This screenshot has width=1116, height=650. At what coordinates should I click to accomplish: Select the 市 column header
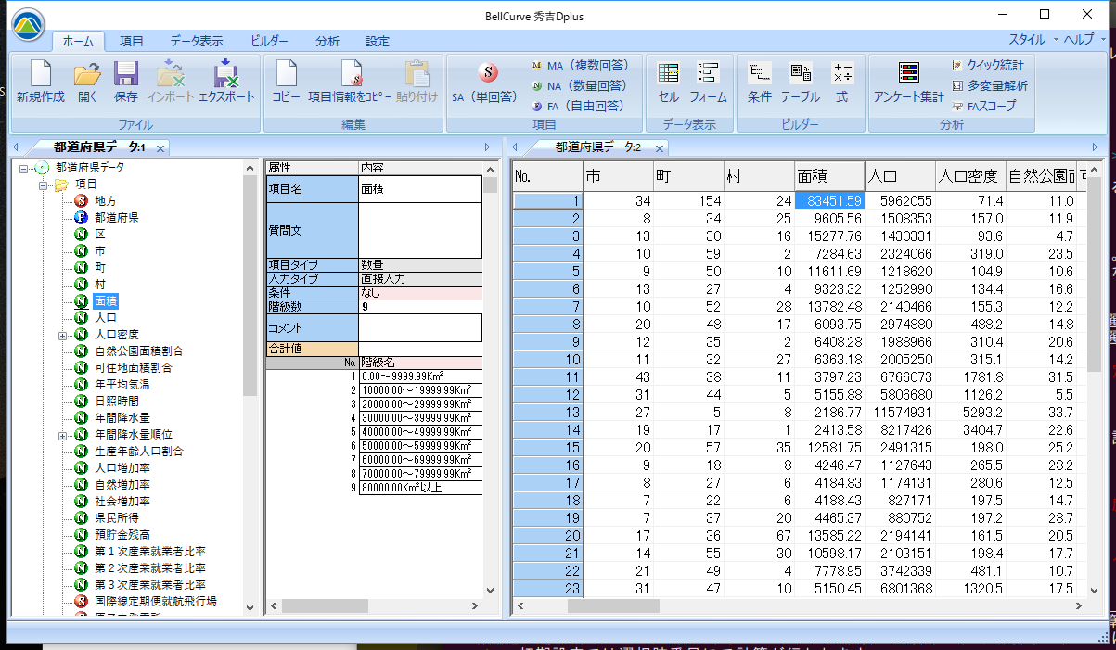pos(618,175)
